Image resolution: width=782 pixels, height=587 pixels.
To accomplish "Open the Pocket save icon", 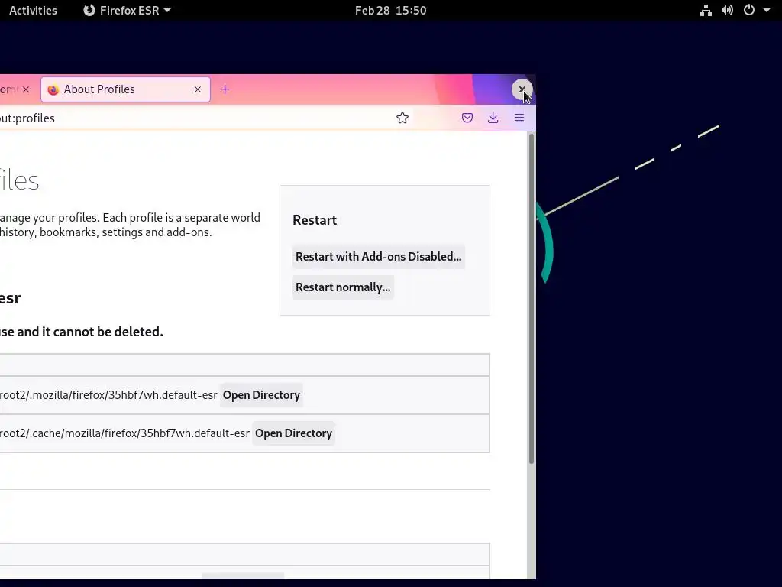I will click(467, 118).
